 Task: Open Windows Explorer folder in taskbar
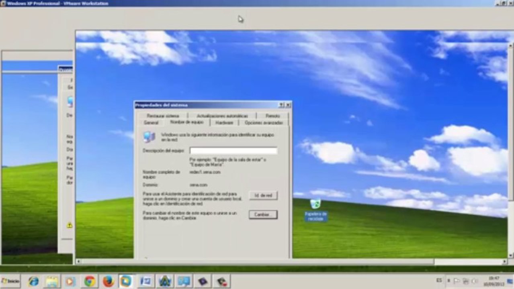pos(52,281)
